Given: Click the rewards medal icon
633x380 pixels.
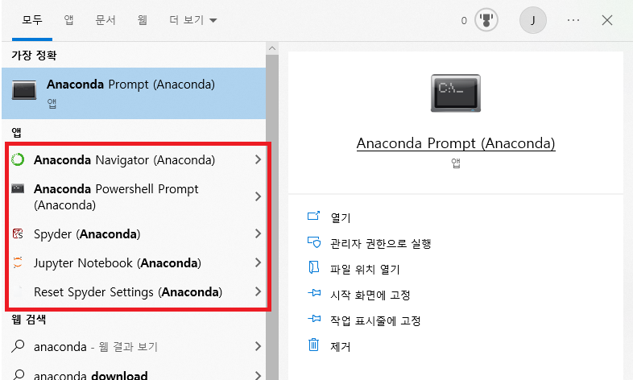Looking at the screenshot, I should (x=486, y=20).
